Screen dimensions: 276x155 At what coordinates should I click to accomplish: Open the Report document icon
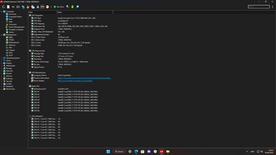pyautogui.click(x=8, y=7)
